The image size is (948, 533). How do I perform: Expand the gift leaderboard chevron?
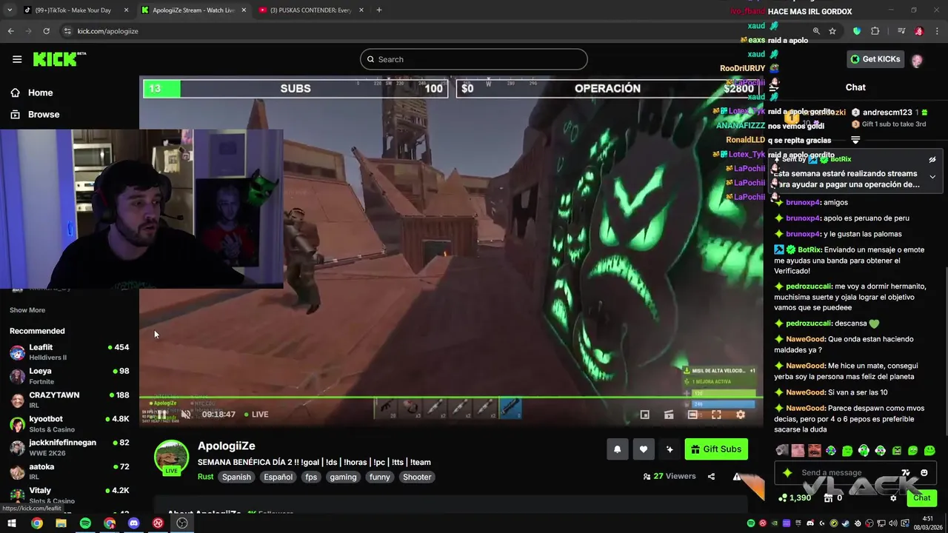[x=855, y=140]
